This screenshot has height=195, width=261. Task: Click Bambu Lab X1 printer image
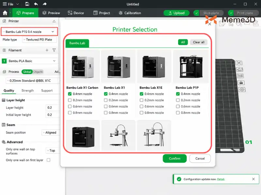(x=118, y=66)
